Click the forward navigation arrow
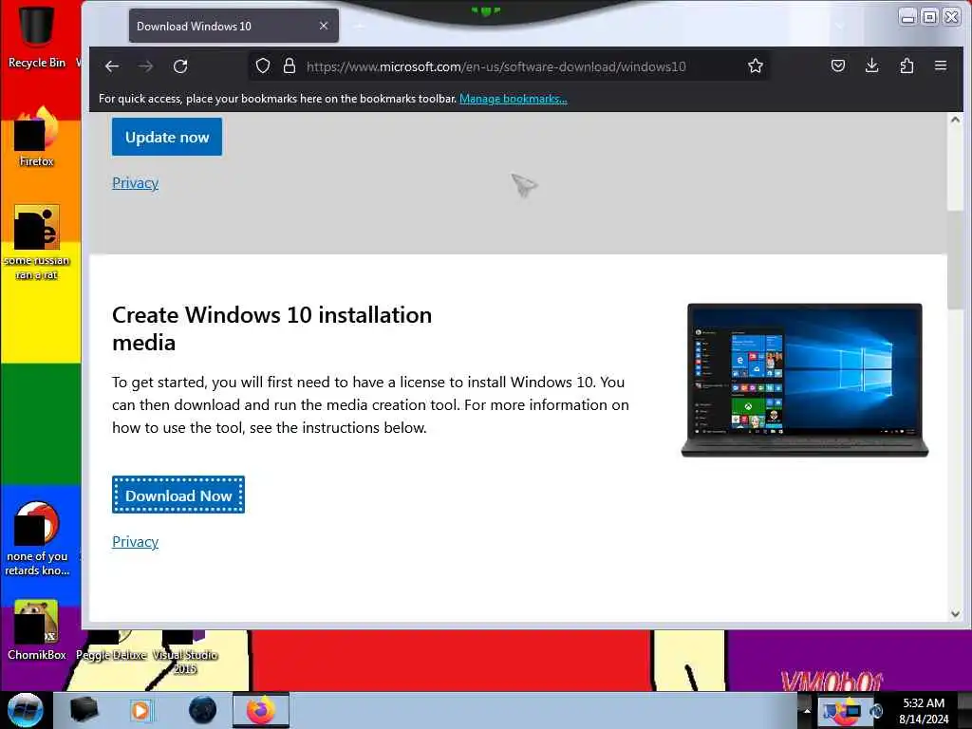 [145, 66]
